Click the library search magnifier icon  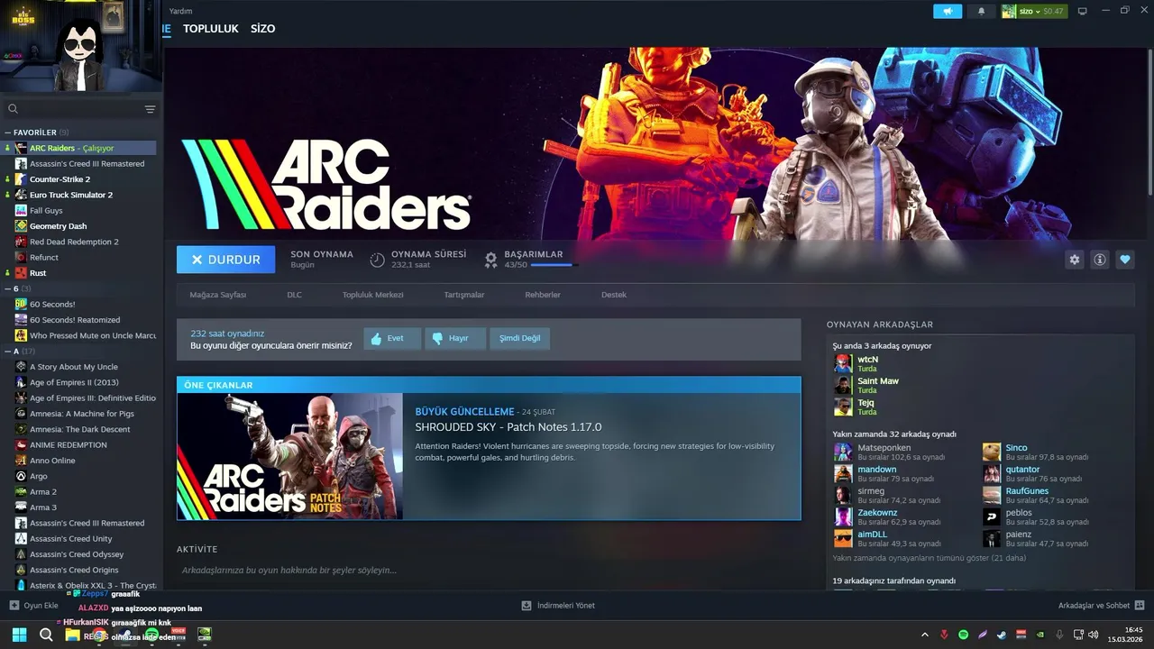coord(13,109)
